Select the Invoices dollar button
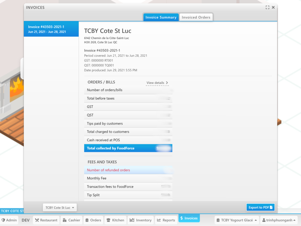The height and width of the screenshot is (226, 301). coord(189,218)
